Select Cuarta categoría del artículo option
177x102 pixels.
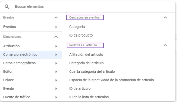[x=92, y=71]
